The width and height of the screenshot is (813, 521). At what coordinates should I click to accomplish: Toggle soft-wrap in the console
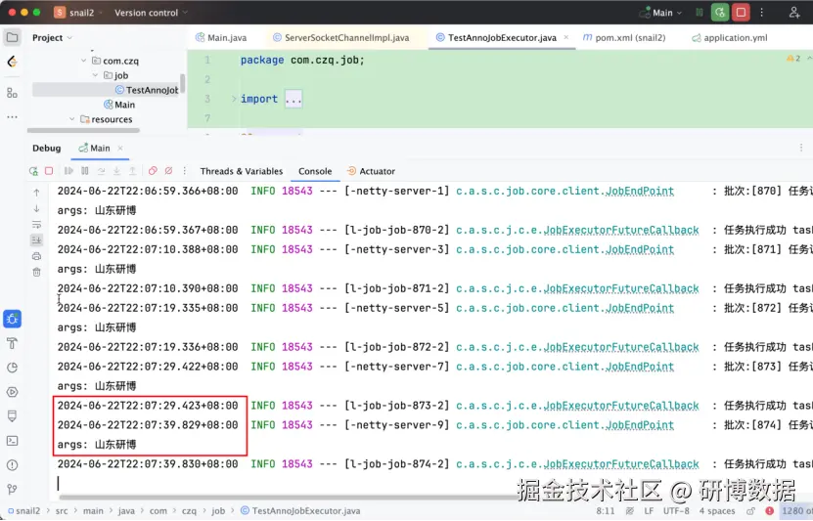(36, 224)
